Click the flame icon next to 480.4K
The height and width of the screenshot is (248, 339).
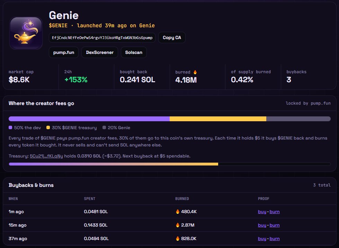178,211
